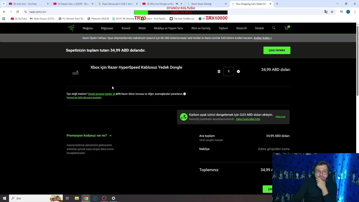Reload the page with the refresh icon

tap(17, 12)
